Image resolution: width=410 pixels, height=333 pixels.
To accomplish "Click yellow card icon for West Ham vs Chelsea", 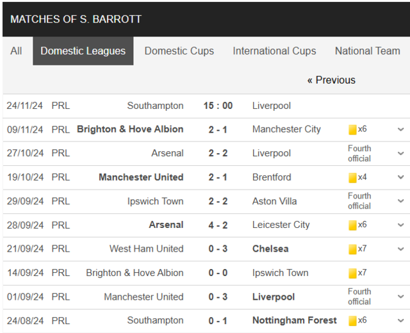I will pyautogui.click(x=352, y=249).
